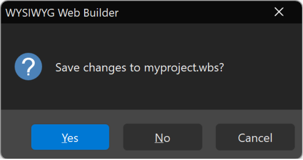The image size is (303, 160).
Task: Select the Cancel button at bottom right
Action: (255, 137)
